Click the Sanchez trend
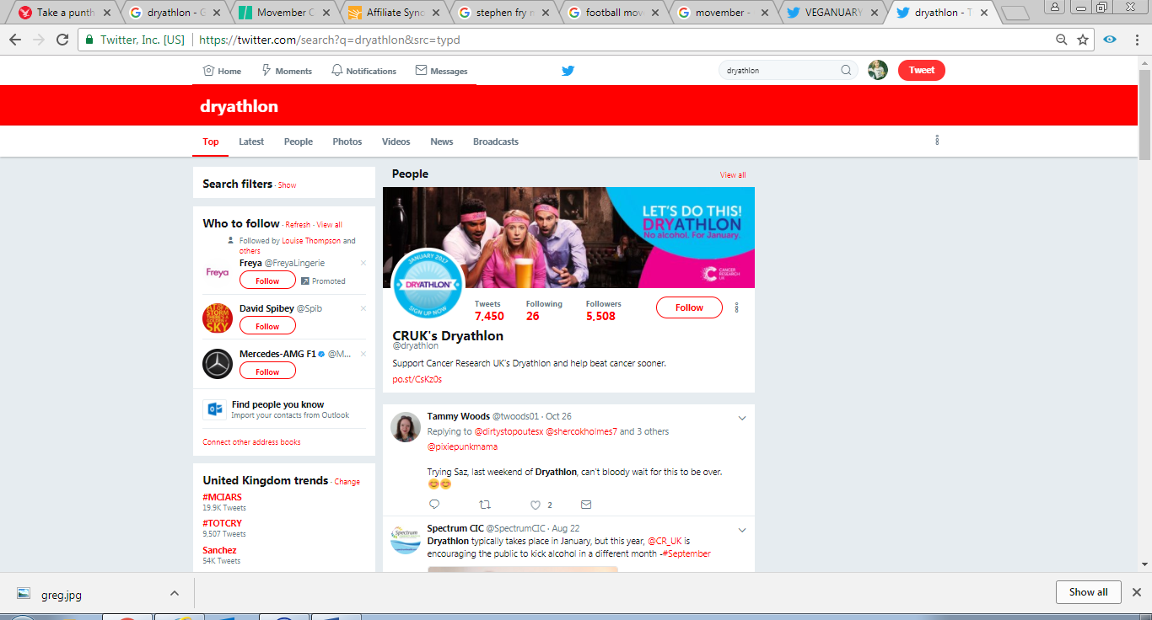The height and width of the screenshot is (620, 1152). tap(219, 550)
